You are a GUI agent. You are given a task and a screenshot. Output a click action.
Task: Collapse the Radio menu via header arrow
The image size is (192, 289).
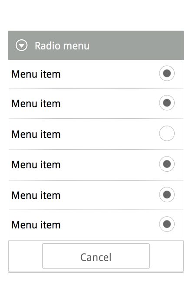click(x=21, y=45)
